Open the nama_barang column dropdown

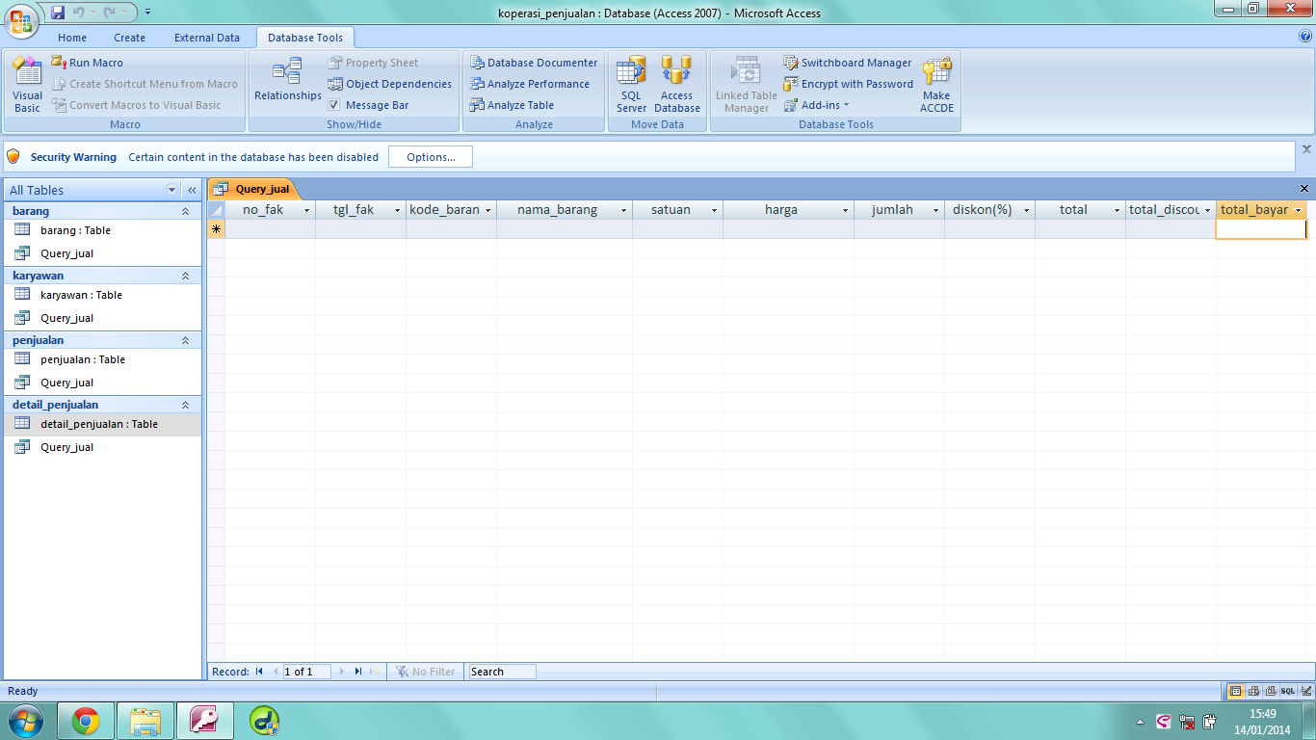tap(624, 210)
